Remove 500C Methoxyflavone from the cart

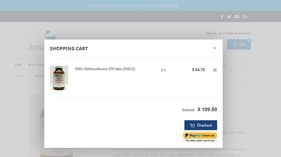click(x=215, y=70)
